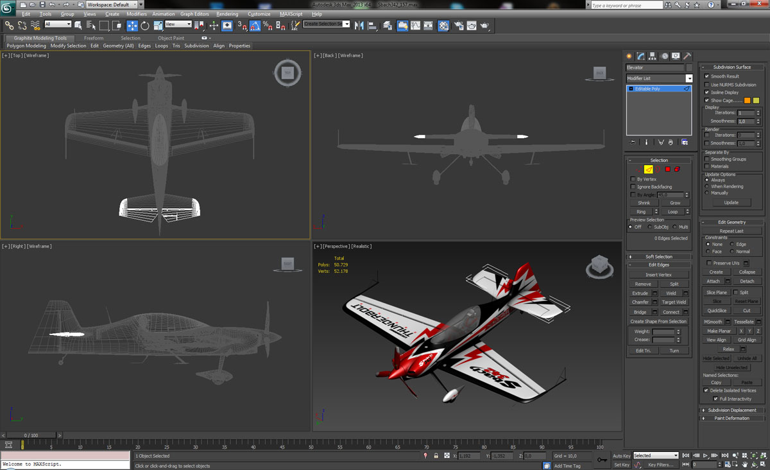This screenshot has width=770, height=470.
Task: Collapse the Subdivision Surface rollout
Action: pyautogui.click(x=732, y=67)
